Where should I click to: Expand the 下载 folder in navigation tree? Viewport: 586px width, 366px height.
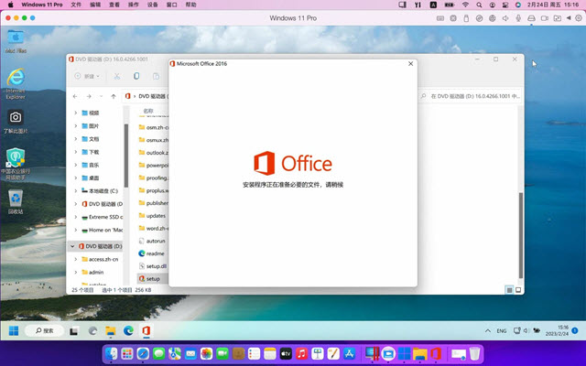click(x=75, y=152)
